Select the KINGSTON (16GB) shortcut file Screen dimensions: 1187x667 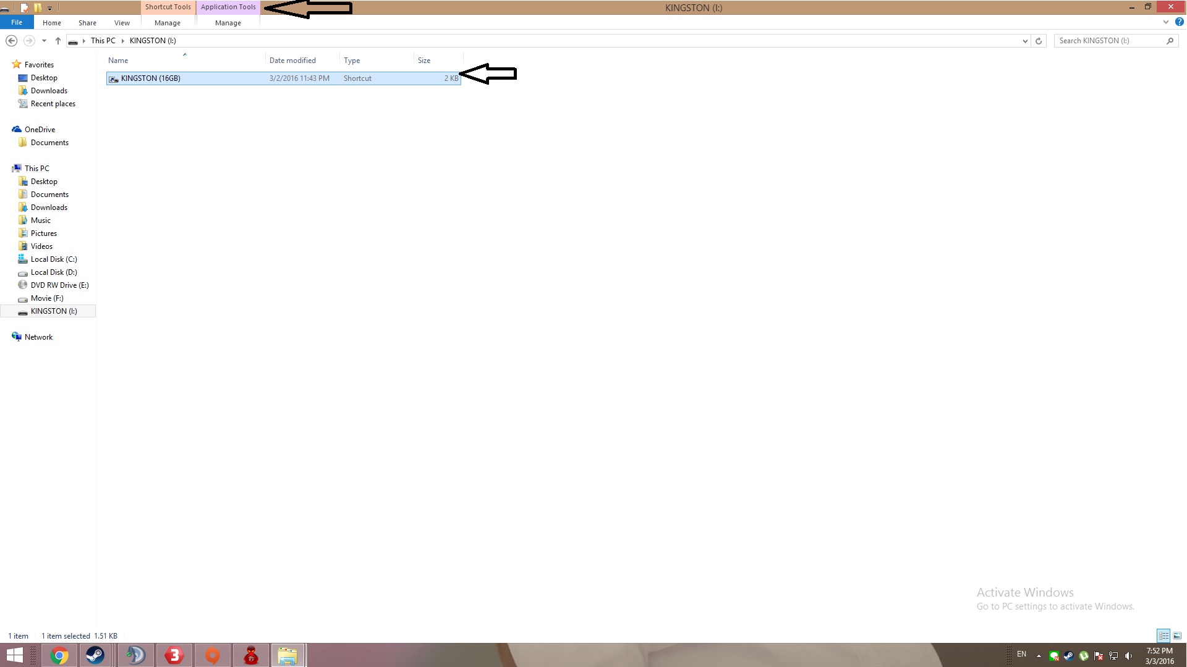point(151,78)
